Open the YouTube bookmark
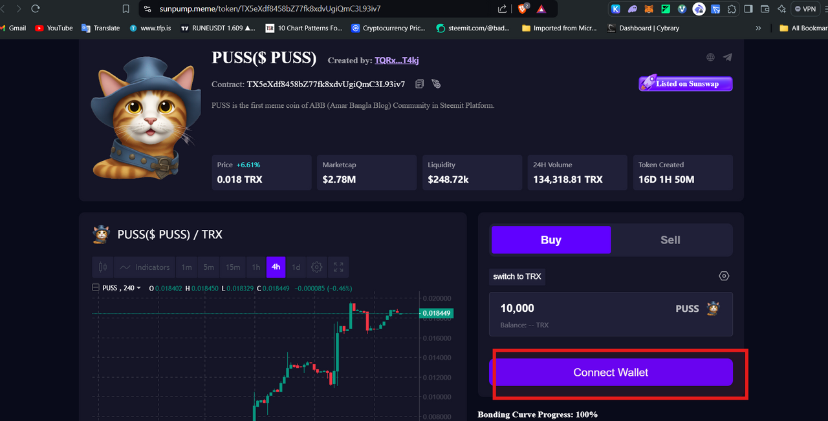The image size is (828, 421). pos(54,28)
